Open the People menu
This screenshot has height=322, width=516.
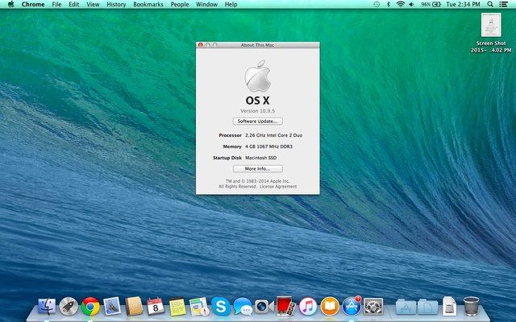[180, 4]
